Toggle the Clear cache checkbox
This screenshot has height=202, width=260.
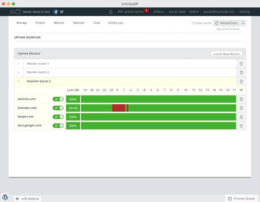193,23
